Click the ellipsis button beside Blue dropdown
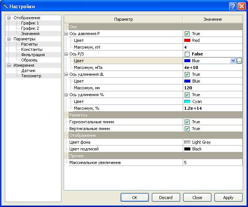The width and height of the screenshot is (248, 207). [239, 61]
